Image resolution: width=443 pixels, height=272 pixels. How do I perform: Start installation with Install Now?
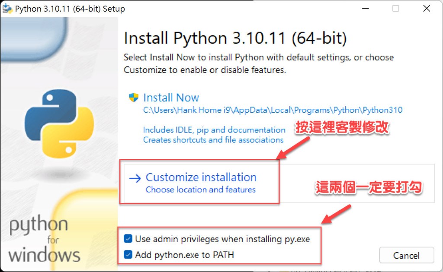pos(171,98)
